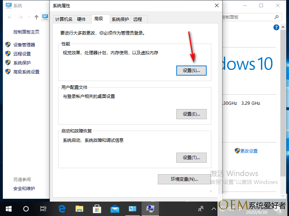Open Microsoft Store from the taskbar
Image resolution: width=289 pixels, height=216 pixels.
tap(97, 208)
